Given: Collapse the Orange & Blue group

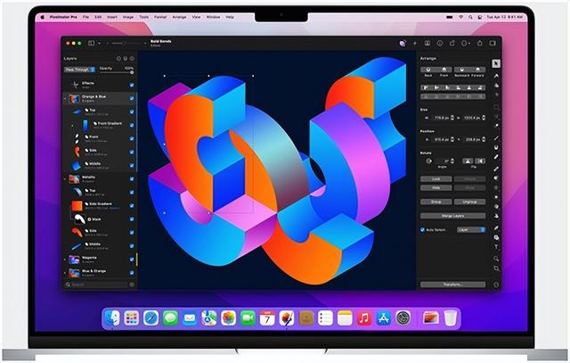Looking at the screenshot, I should point(65,98).
